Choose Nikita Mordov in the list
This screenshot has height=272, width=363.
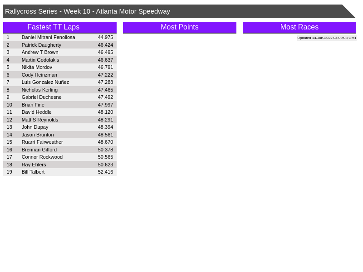click(x=37, y=67)
